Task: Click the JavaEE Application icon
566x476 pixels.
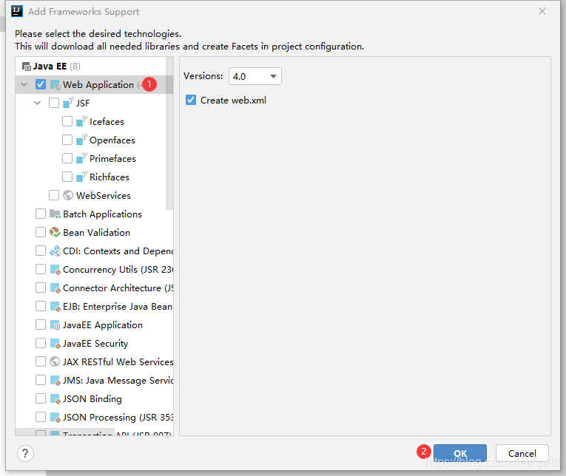Action: point(55,325)
